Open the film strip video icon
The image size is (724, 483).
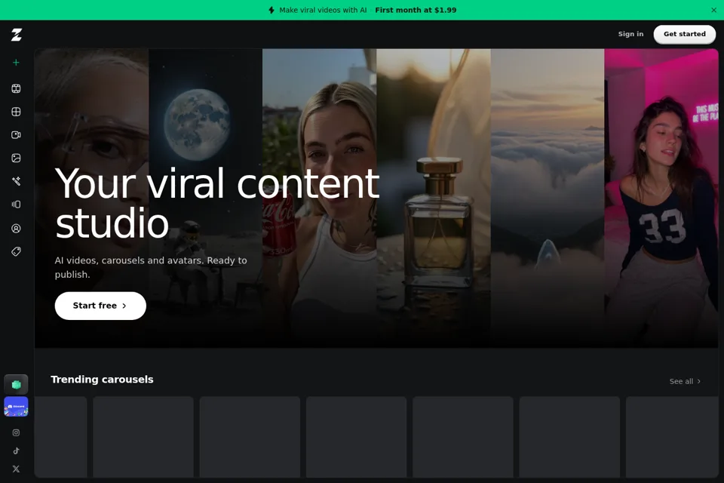pyautogui.click(x=16, y=89)
